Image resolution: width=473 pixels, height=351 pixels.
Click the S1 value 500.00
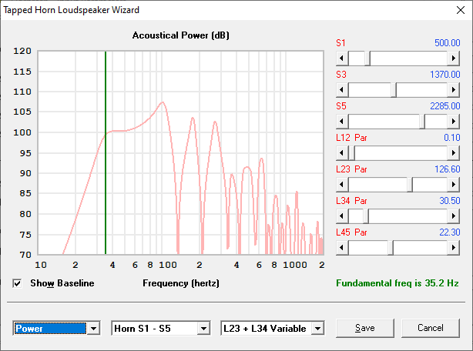448,43
